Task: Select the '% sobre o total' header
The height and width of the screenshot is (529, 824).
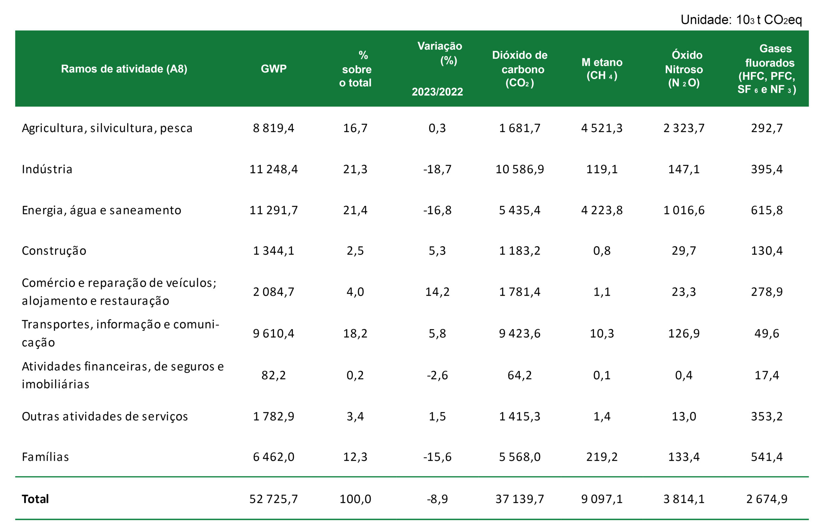Action: point(355,69)
